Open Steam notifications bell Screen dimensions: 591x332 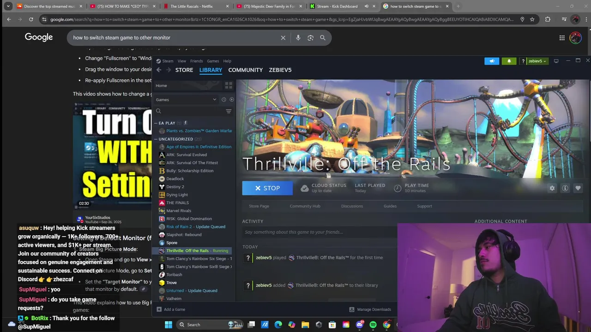click(509, 61)
